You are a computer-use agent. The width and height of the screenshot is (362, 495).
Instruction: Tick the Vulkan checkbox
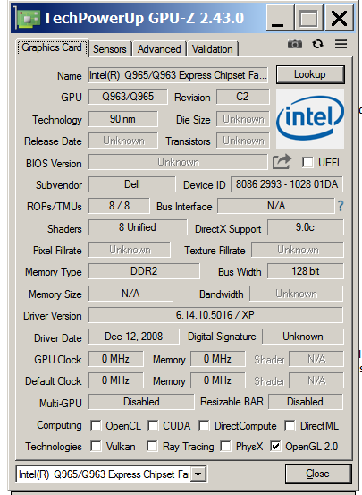click(96, 447)
